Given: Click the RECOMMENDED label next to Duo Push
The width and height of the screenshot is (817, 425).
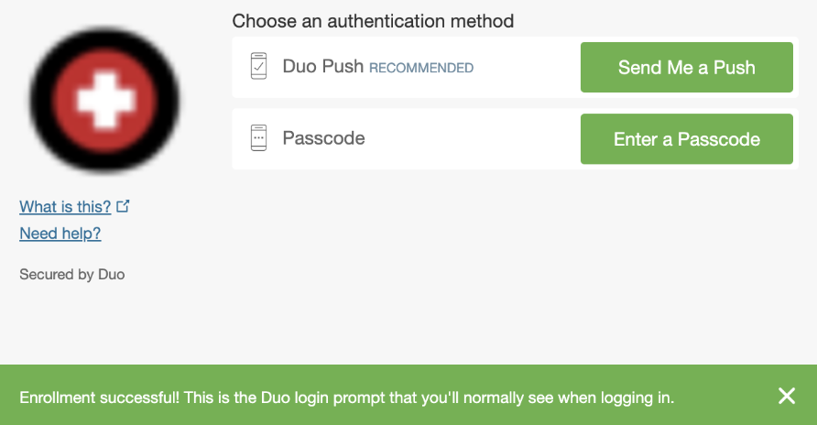Looking at the screenshot, I should click(421, 68).
